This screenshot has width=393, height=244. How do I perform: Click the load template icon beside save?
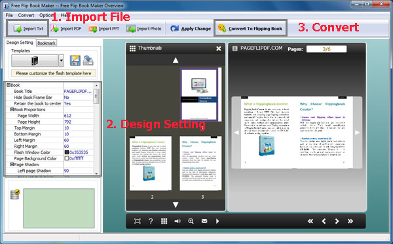88,61
